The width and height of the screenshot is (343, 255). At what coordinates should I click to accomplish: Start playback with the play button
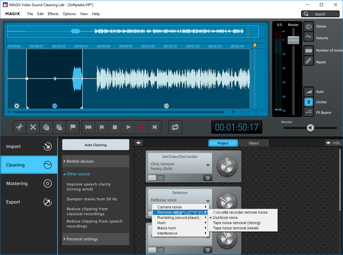tap(128, 127)
